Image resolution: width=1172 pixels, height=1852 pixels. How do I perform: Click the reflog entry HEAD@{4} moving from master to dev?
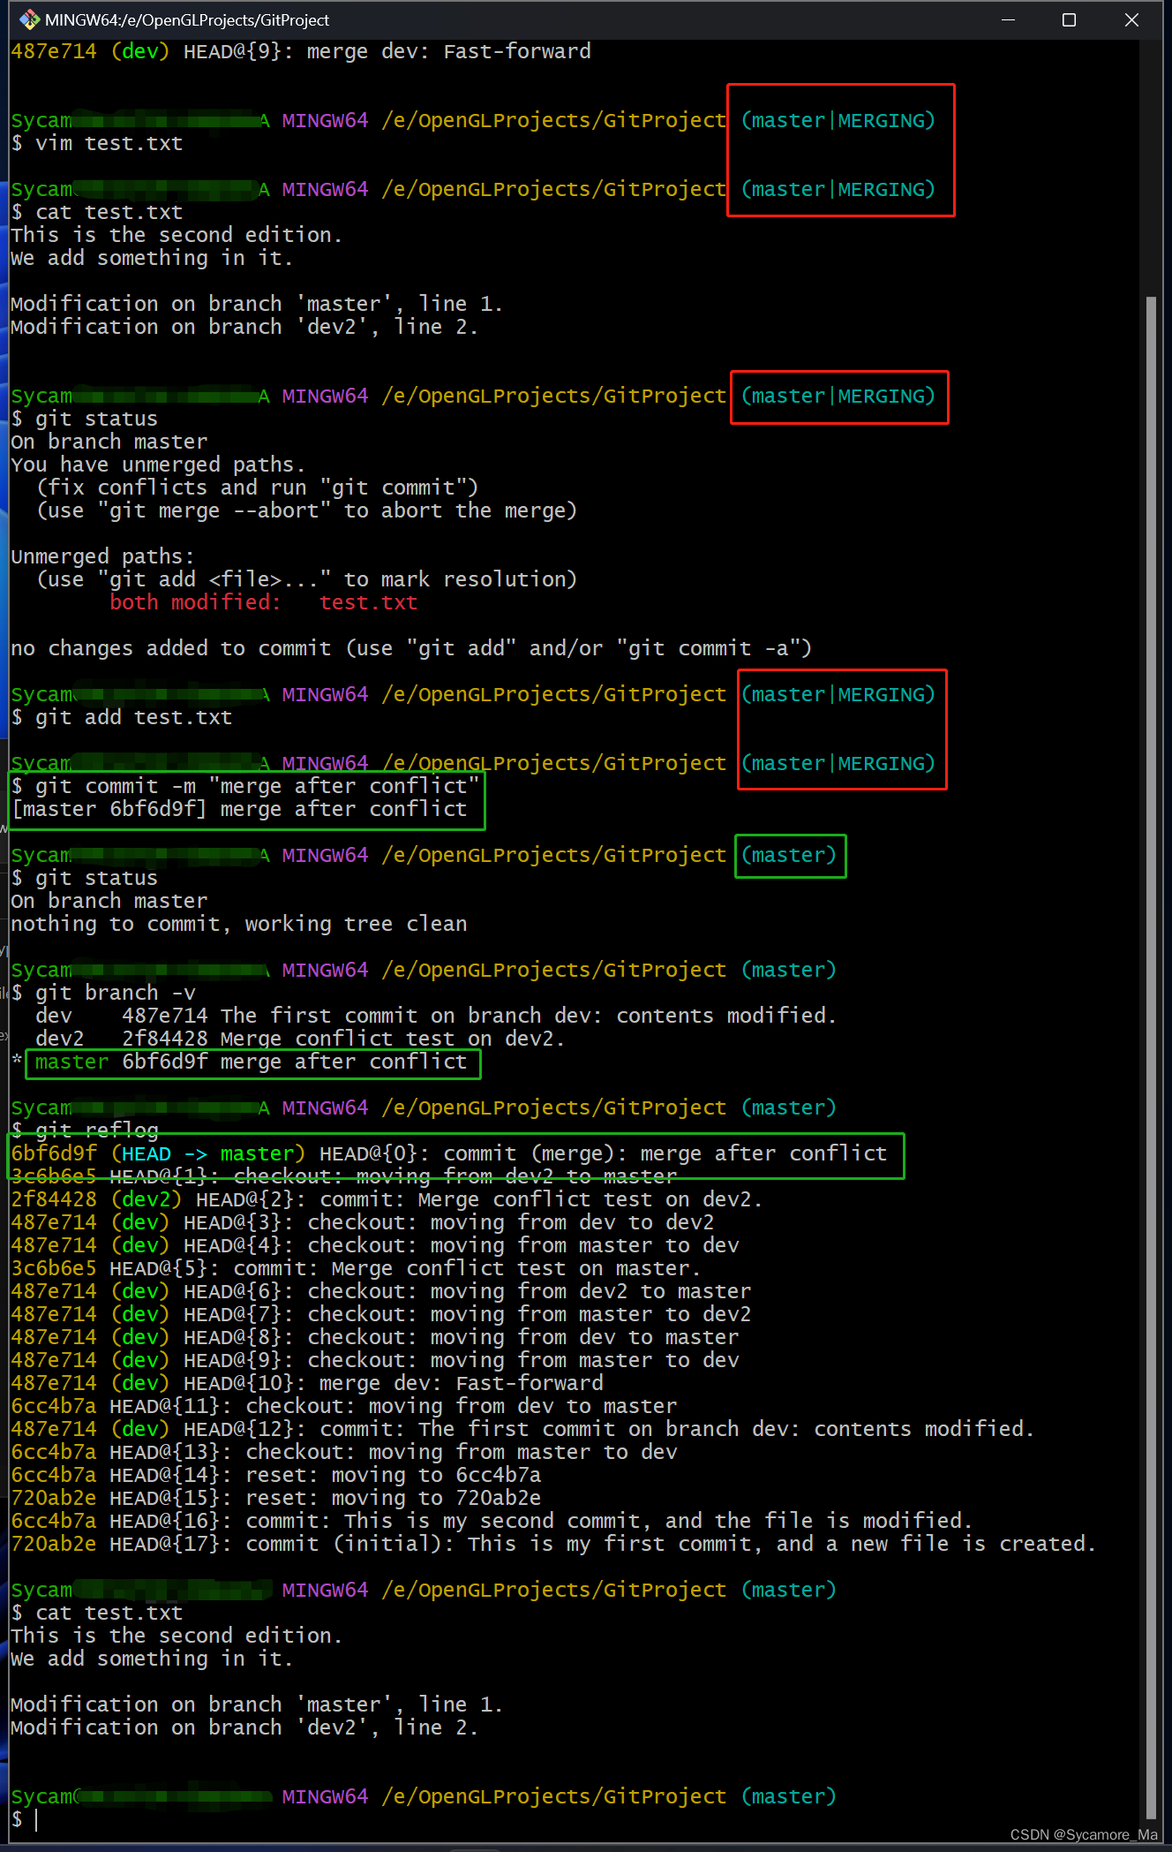[x=374, y=1245]
